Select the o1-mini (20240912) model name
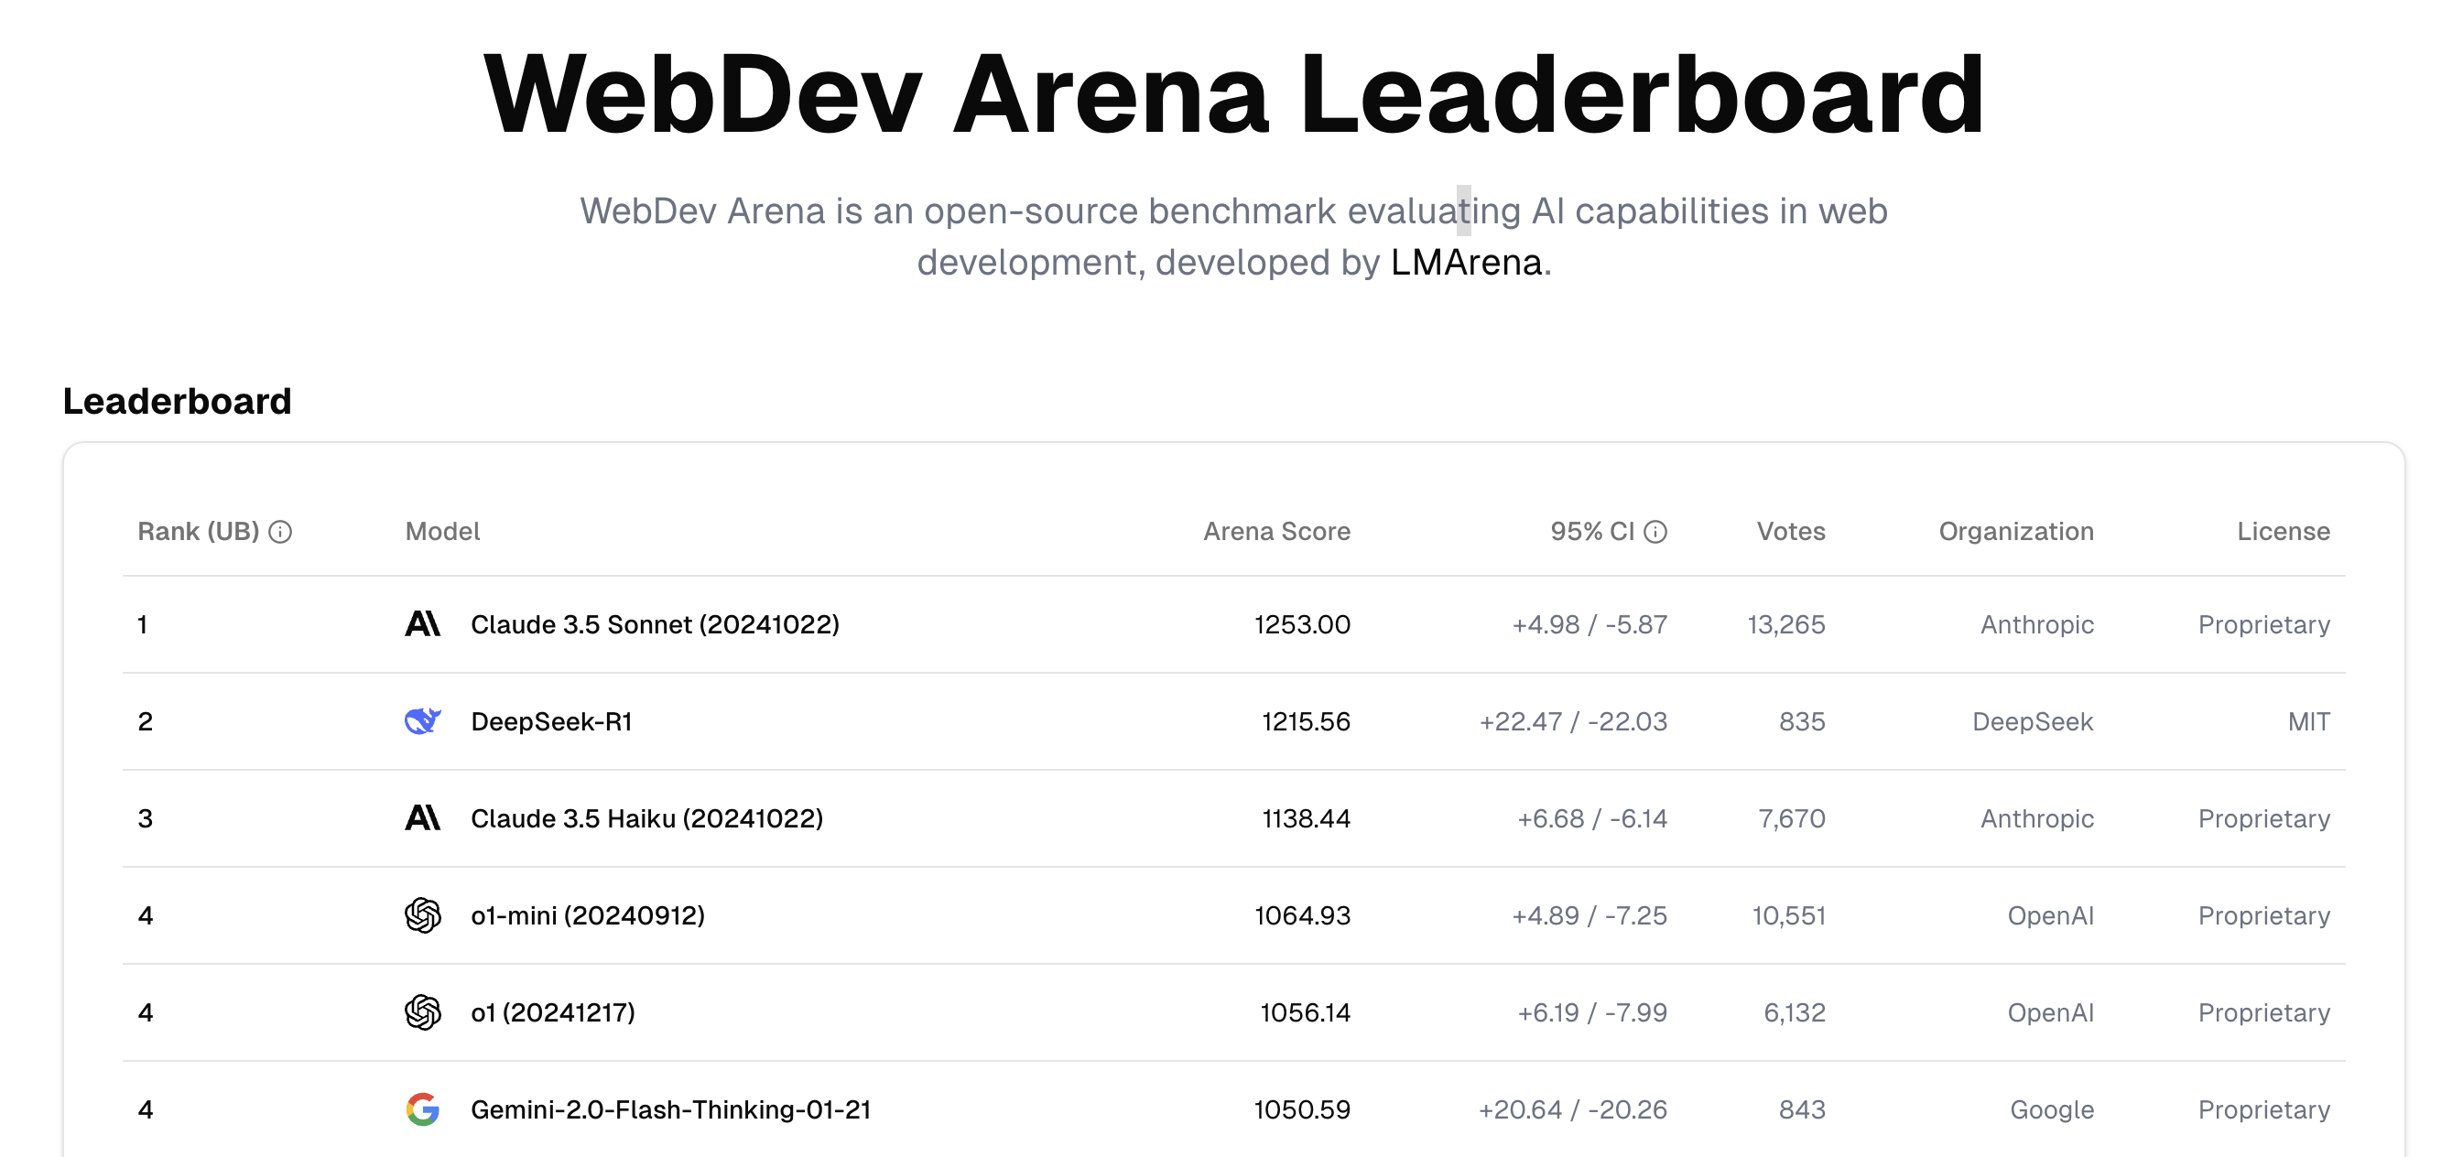Viewport: 2452px width, 1157px height. (587, 915)
